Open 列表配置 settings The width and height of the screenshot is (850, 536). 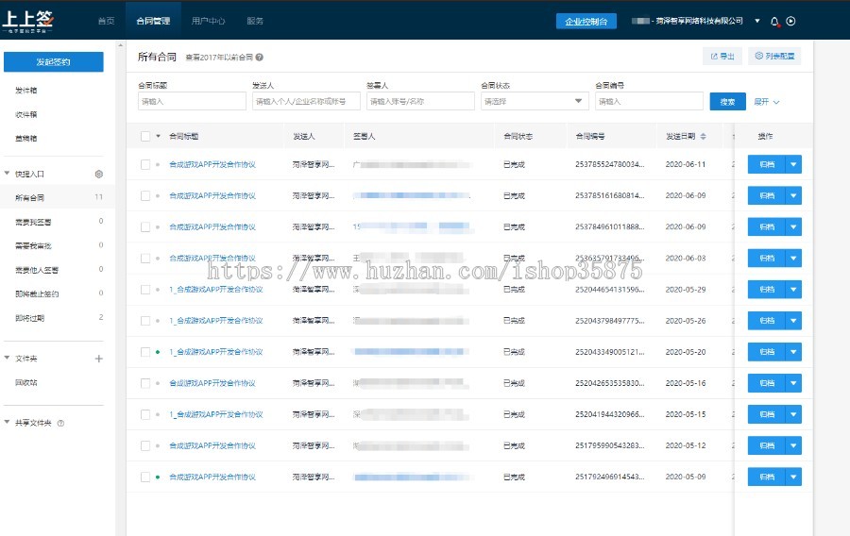(x=774, y=56)
